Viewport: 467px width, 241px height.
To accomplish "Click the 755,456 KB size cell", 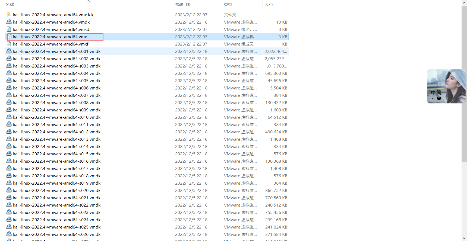I will tap(276, 212).
